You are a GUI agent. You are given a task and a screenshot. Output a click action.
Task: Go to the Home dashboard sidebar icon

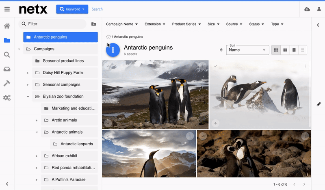pos(7,26)
